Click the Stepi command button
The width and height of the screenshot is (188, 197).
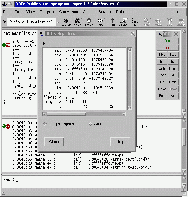(173, 55)
